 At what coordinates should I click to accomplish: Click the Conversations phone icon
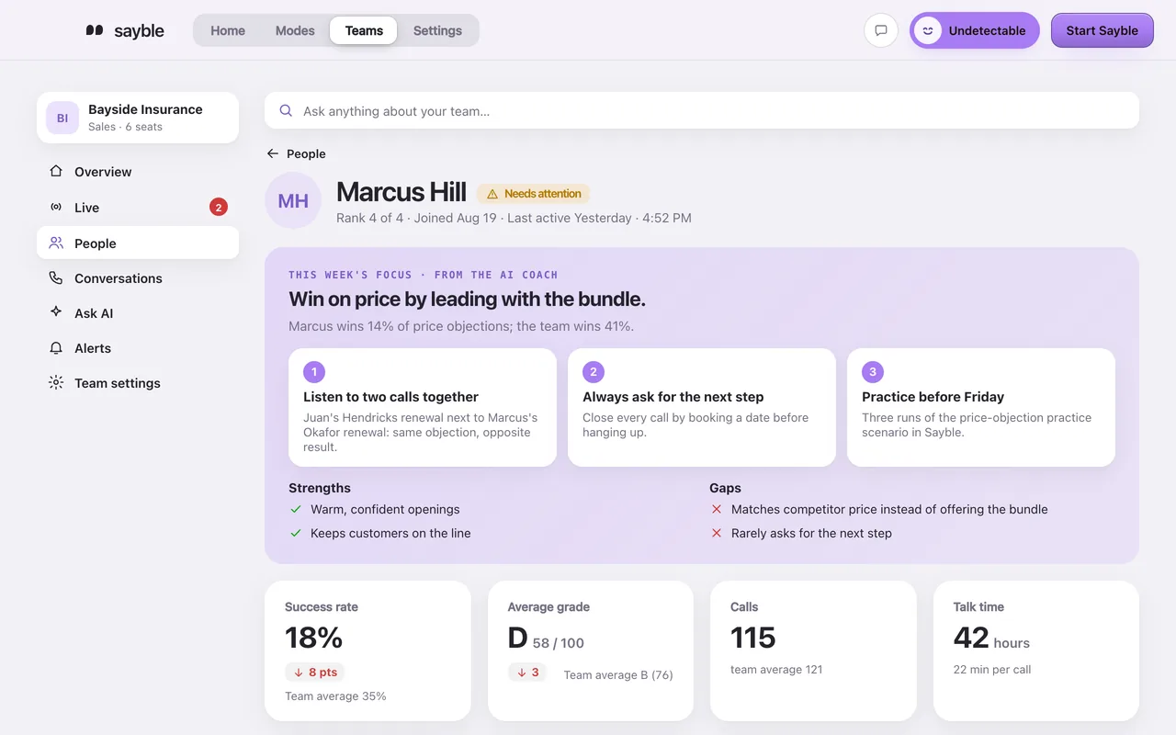[56, 277]
